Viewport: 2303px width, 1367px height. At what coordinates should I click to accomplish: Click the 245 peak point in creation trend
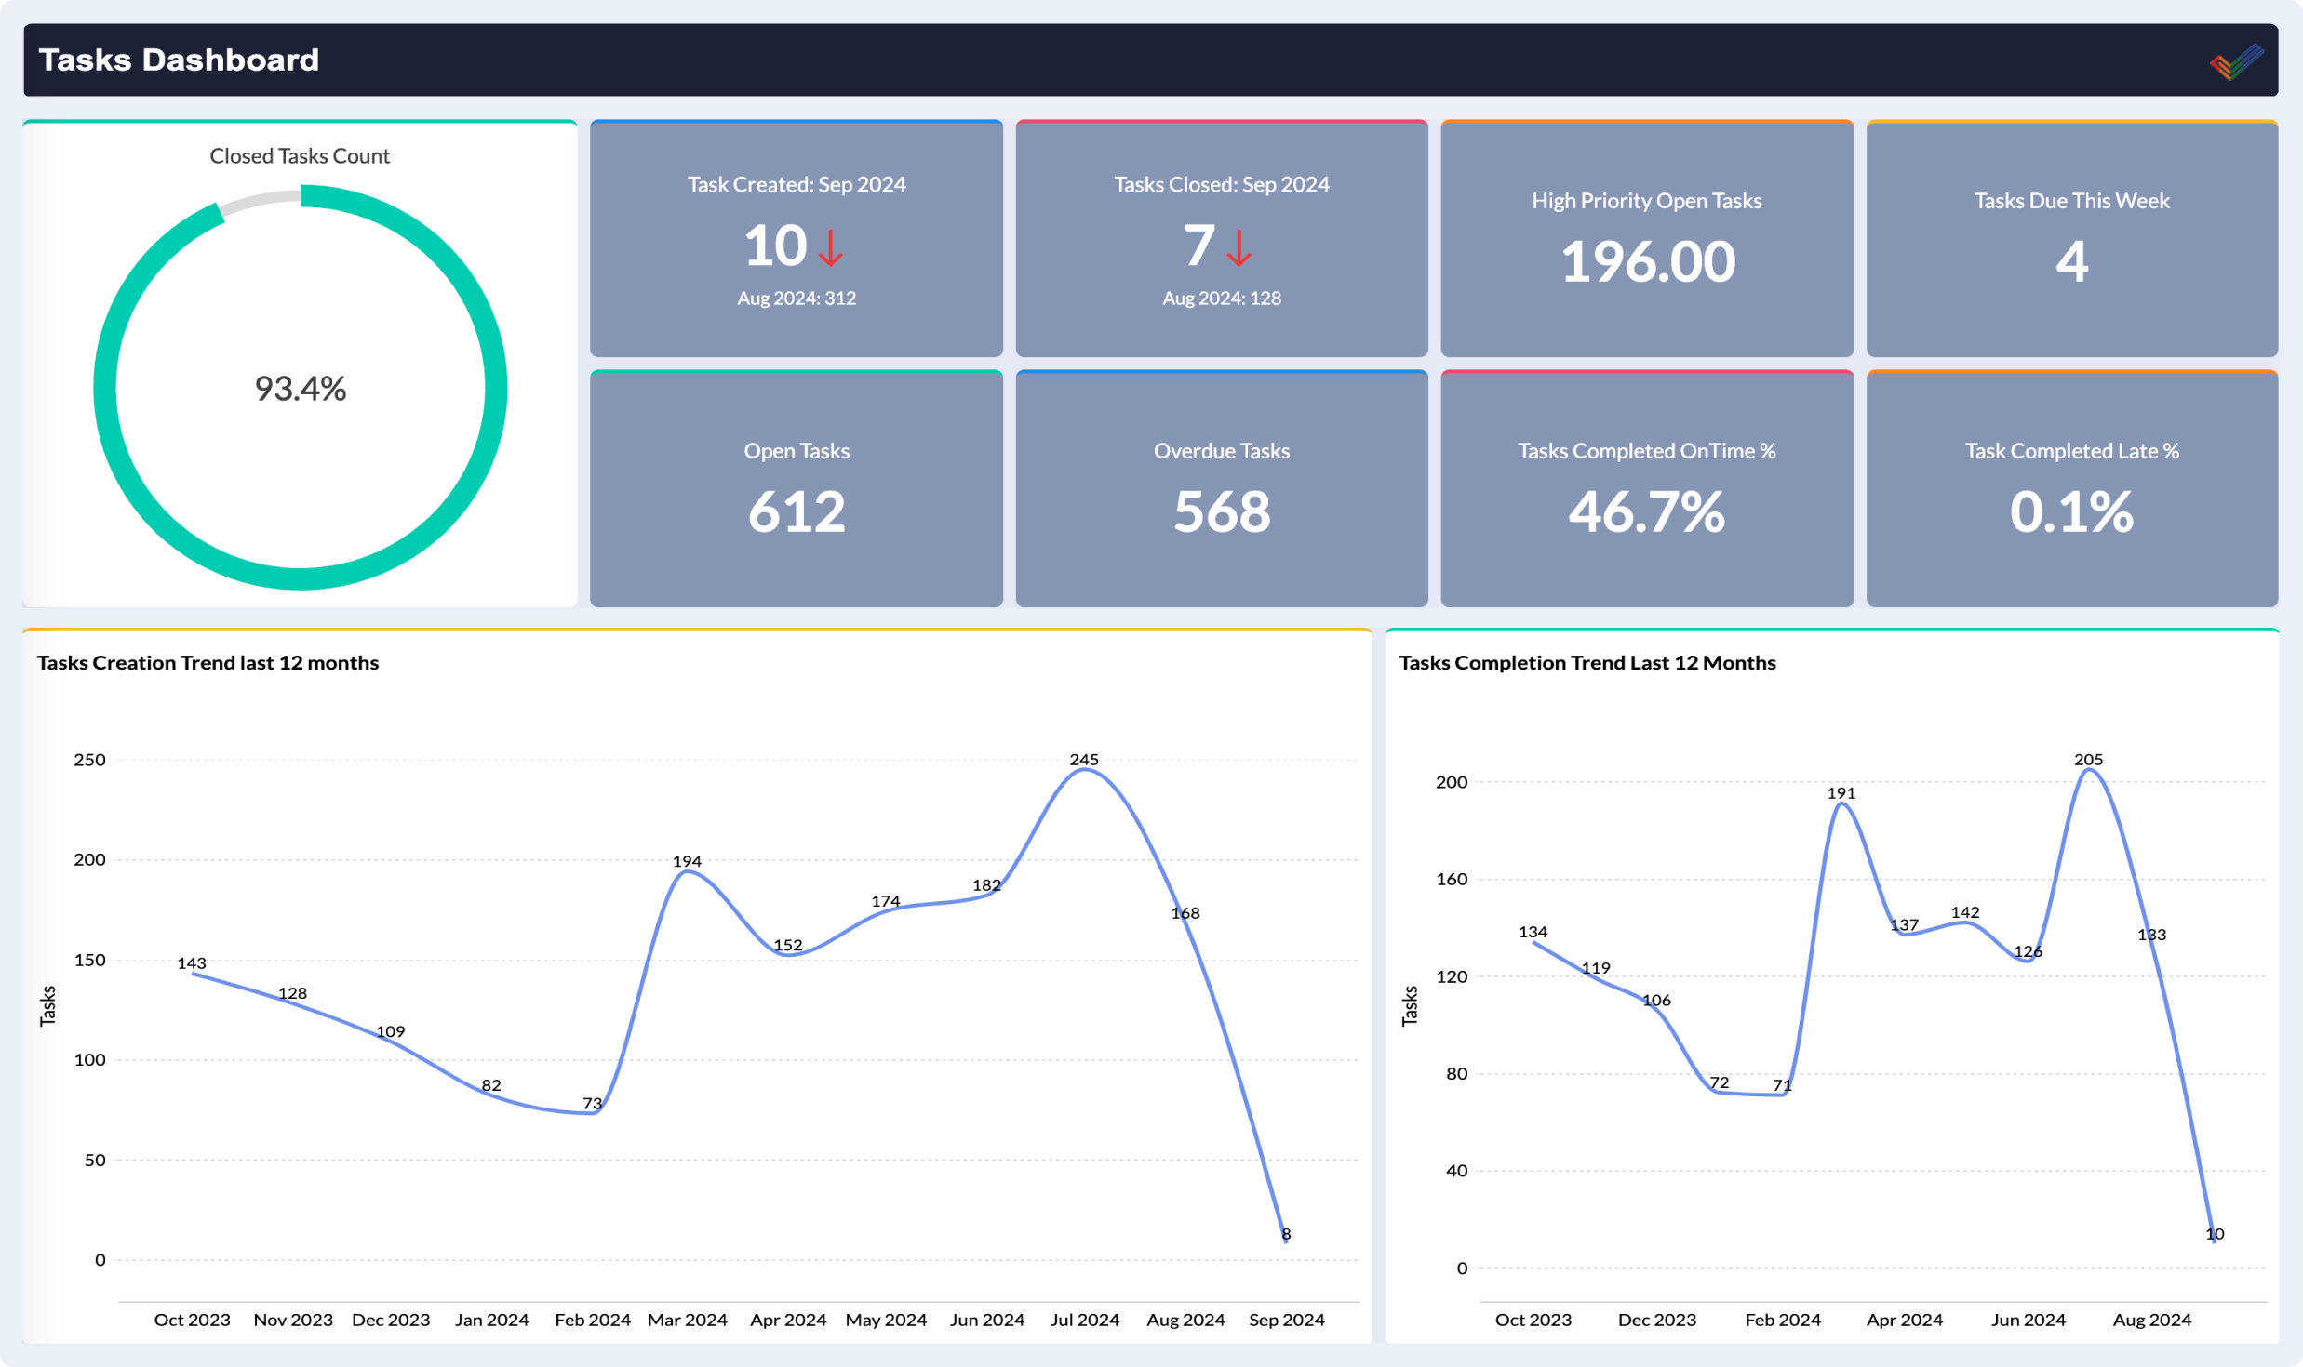pos(1084,770)
